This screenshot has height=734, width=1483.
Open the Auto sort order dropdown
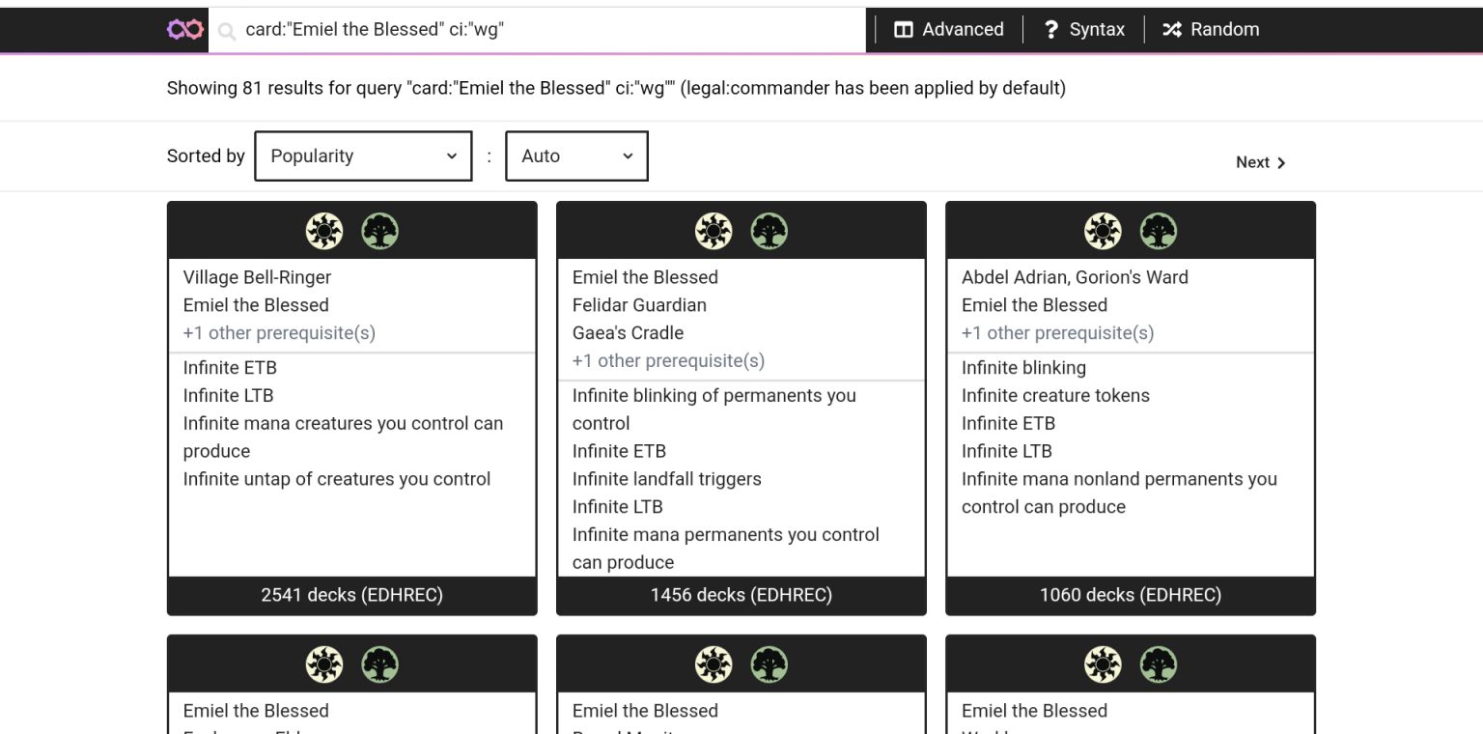576,155
